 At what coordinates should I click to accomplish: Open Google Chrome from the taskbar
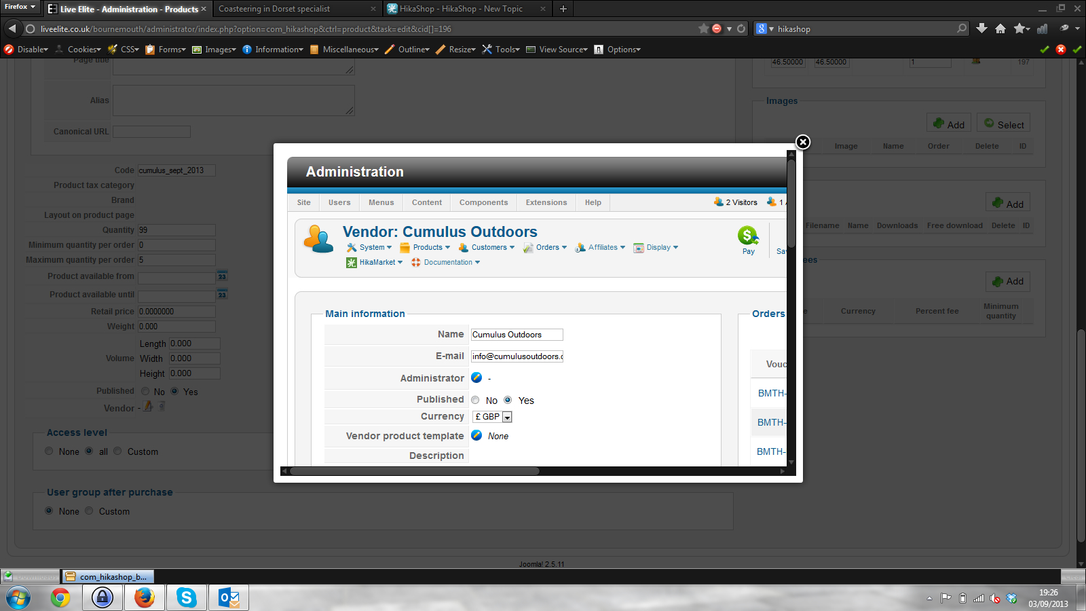pyautogui.click(x=60, y=598)
